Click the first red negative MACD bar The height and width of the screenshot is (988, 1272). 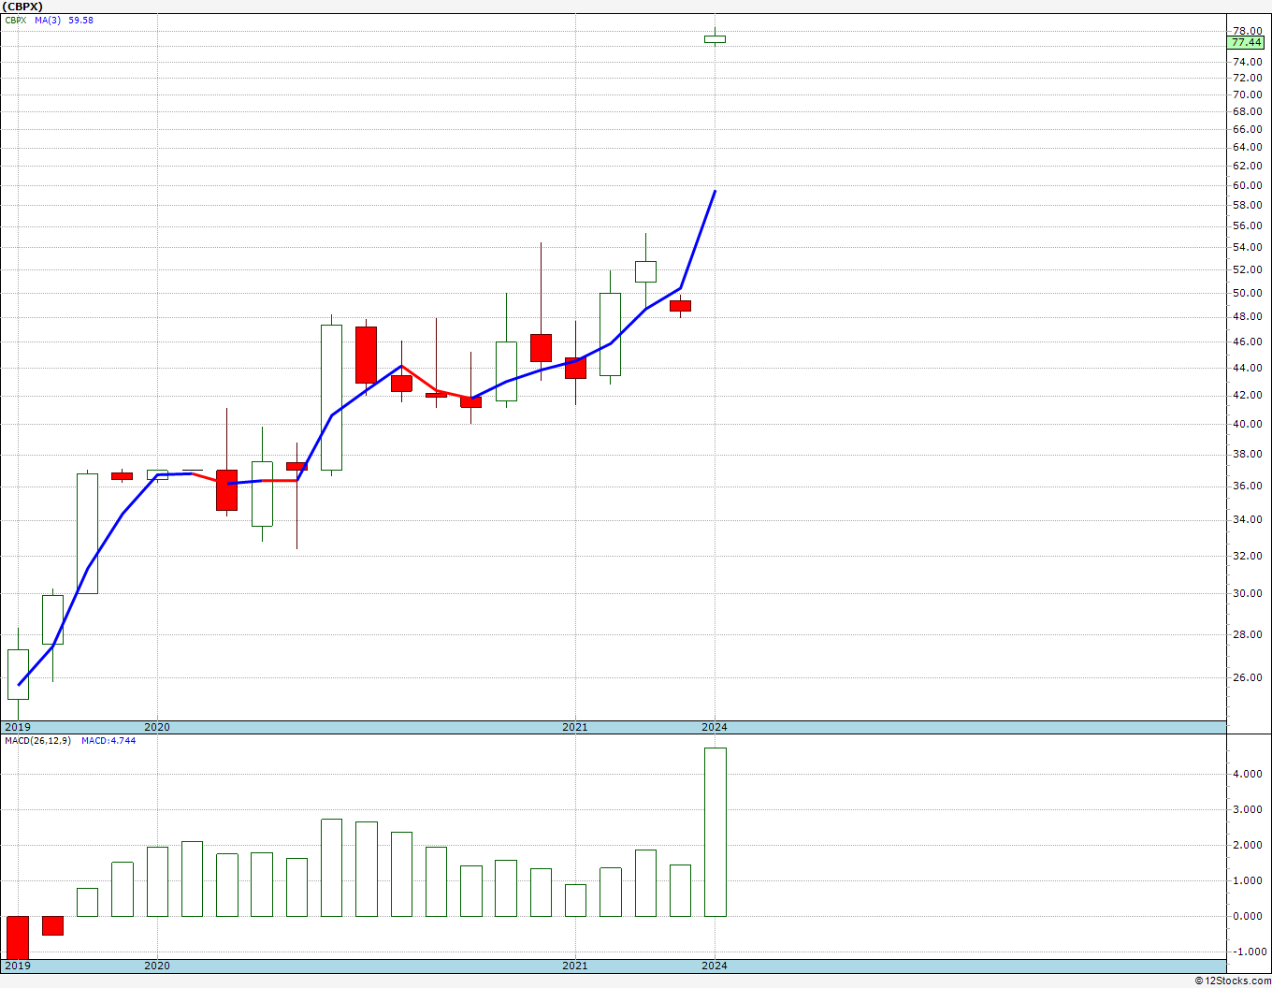point(18,937)
